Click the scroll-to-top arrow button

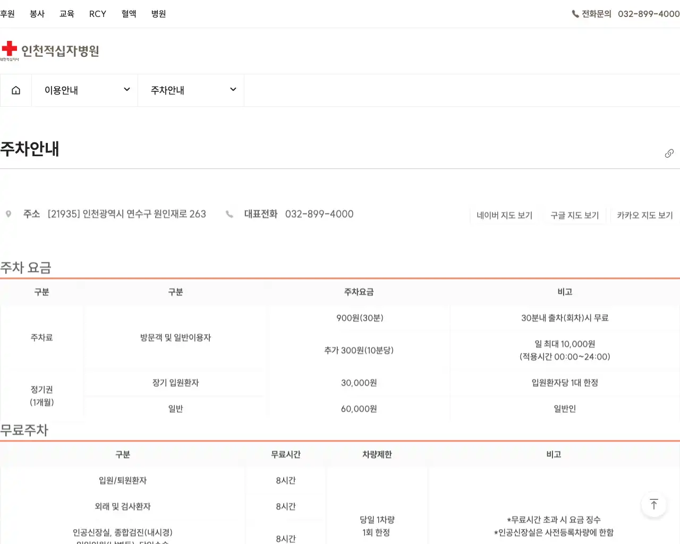(x=653, y=505)
